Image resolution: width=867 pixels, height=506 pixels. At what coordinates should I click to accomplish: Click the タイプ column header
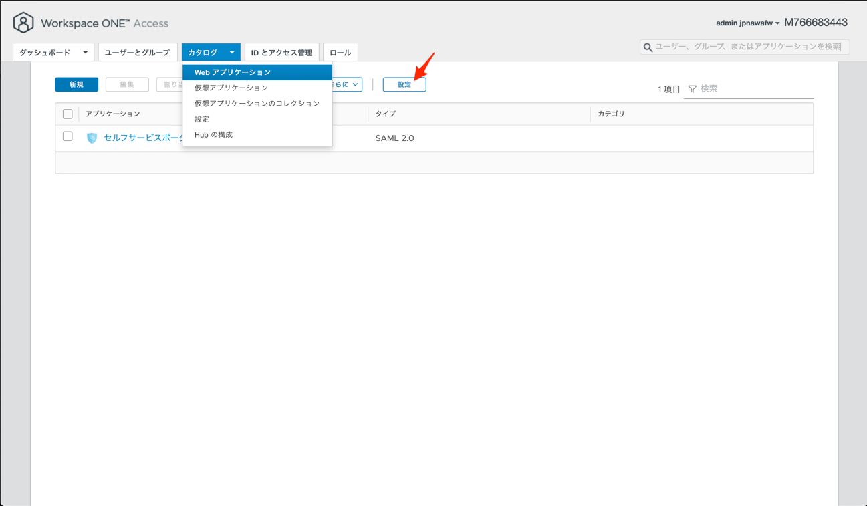386,114
